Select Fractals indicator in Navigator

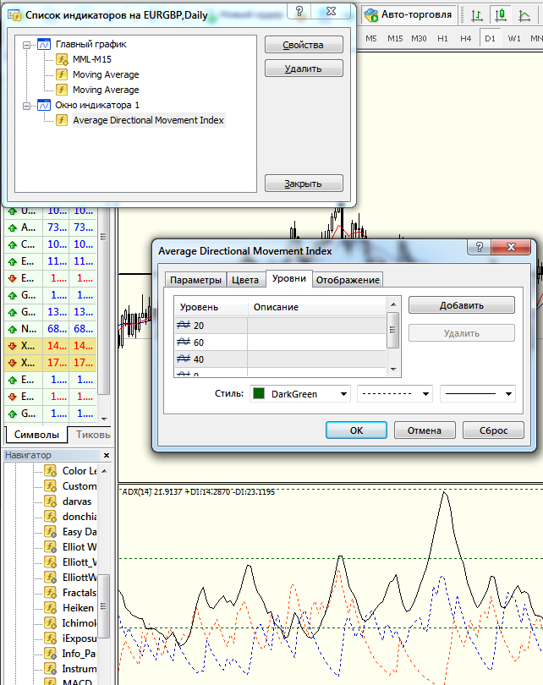tap(80, 593)
